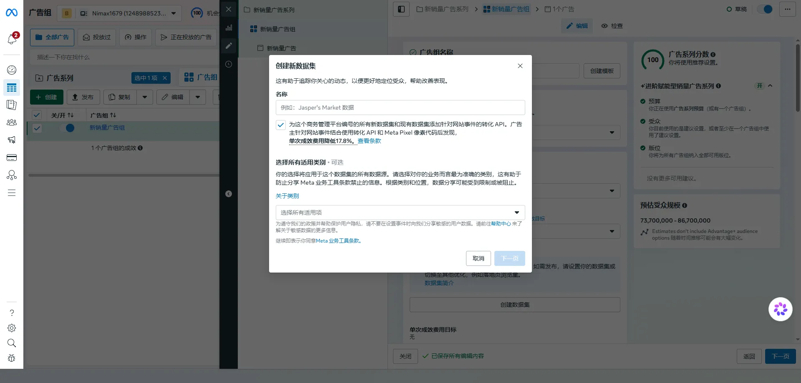Open the Meta logo home icon
The image size is (801, 383).
coord(12,13)
